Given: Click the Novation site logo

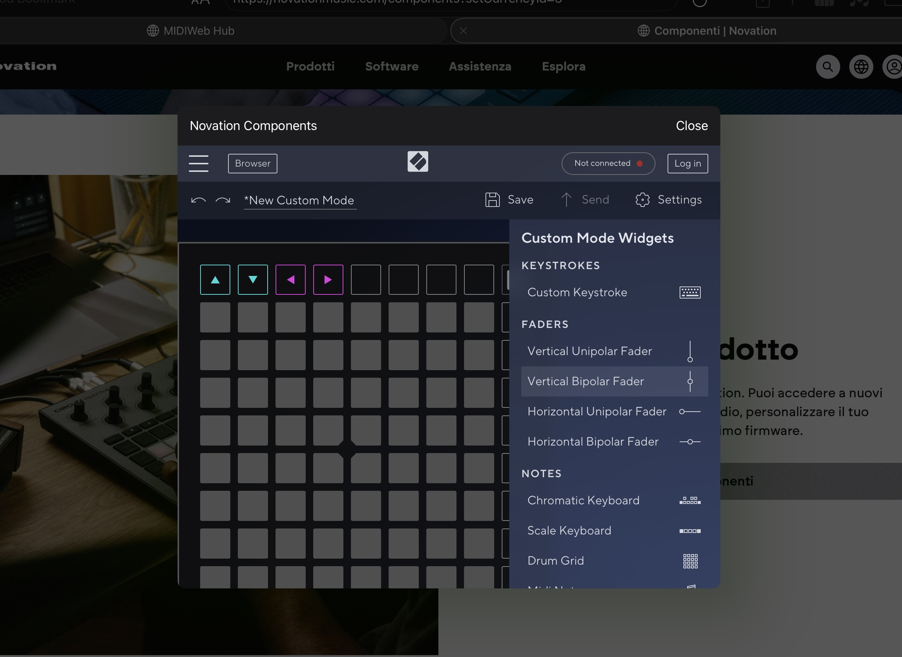Looking at the screenshot, I should coord(28,66).
